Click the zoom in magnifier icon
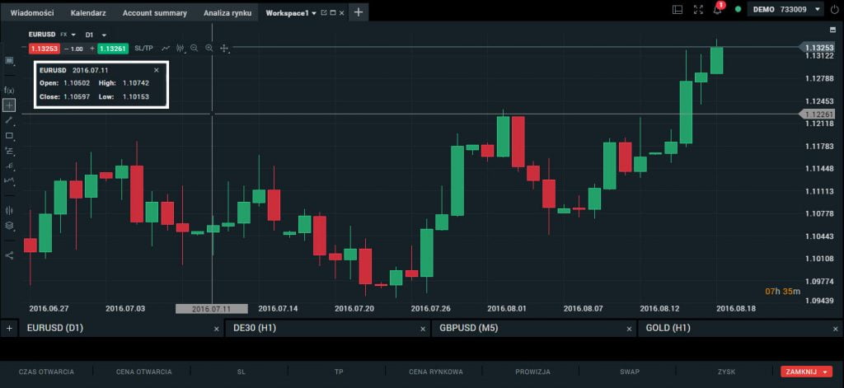This screenshot has width=844, height=388. pos(209,49)
